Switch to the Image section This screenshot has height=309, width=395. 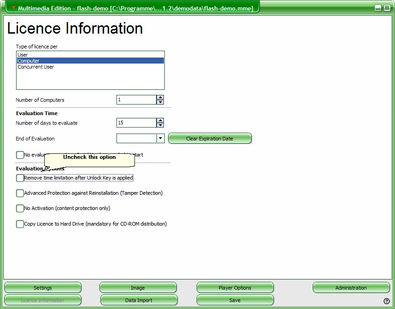tap(138, 288)
